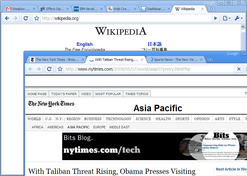Open the MIDDLE EAST subsection
The height and width of the screenshot is (176, 247).
point(120,127)
